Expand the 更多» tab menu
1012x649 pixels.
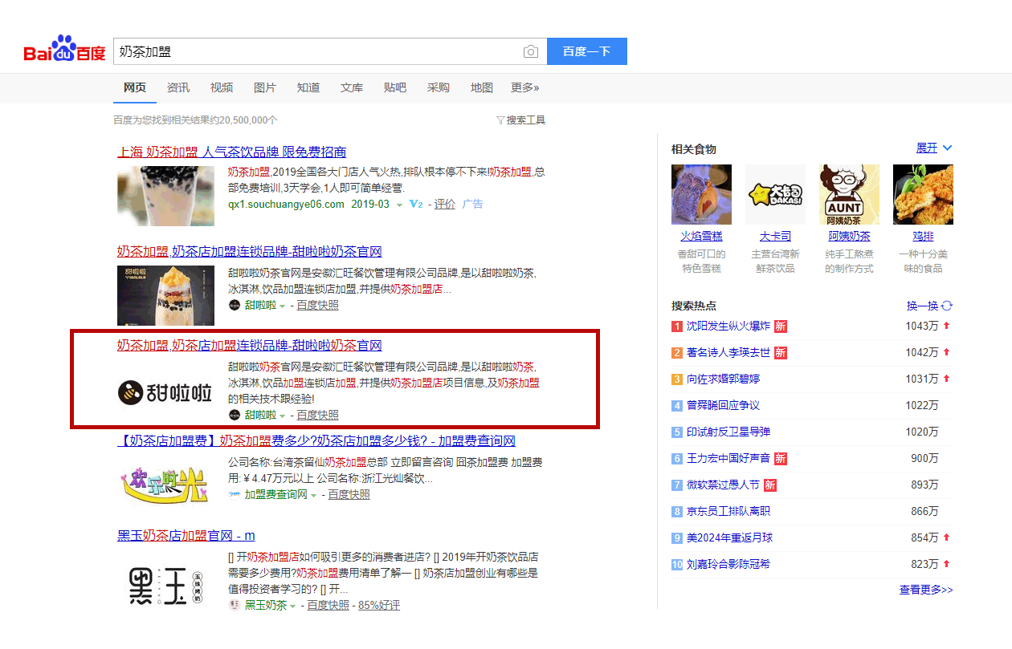[525, 88]
